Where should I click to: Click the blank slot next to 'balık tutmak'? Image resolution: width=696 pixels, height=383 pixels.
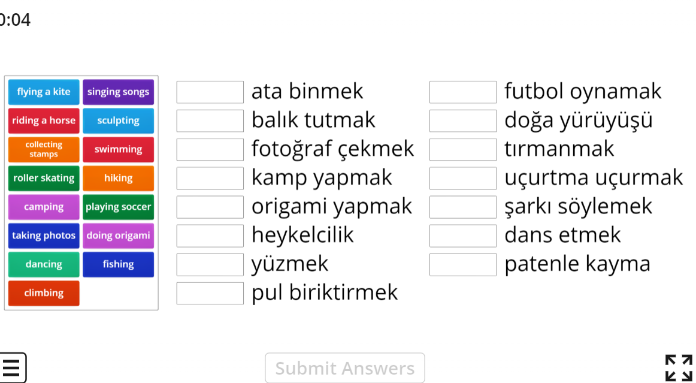tap(210, 121)
